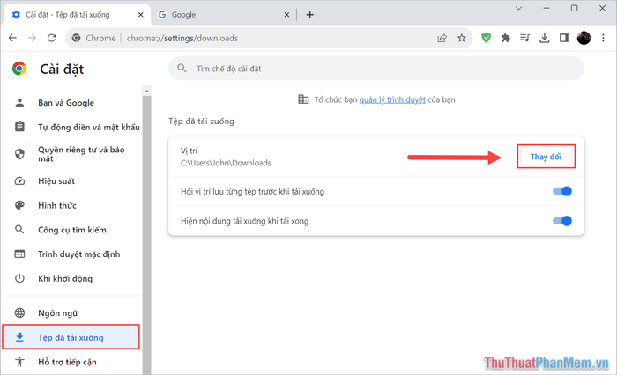617x375 pixels.
Task: Reload the settings page
Action: (x=51, y=38)
